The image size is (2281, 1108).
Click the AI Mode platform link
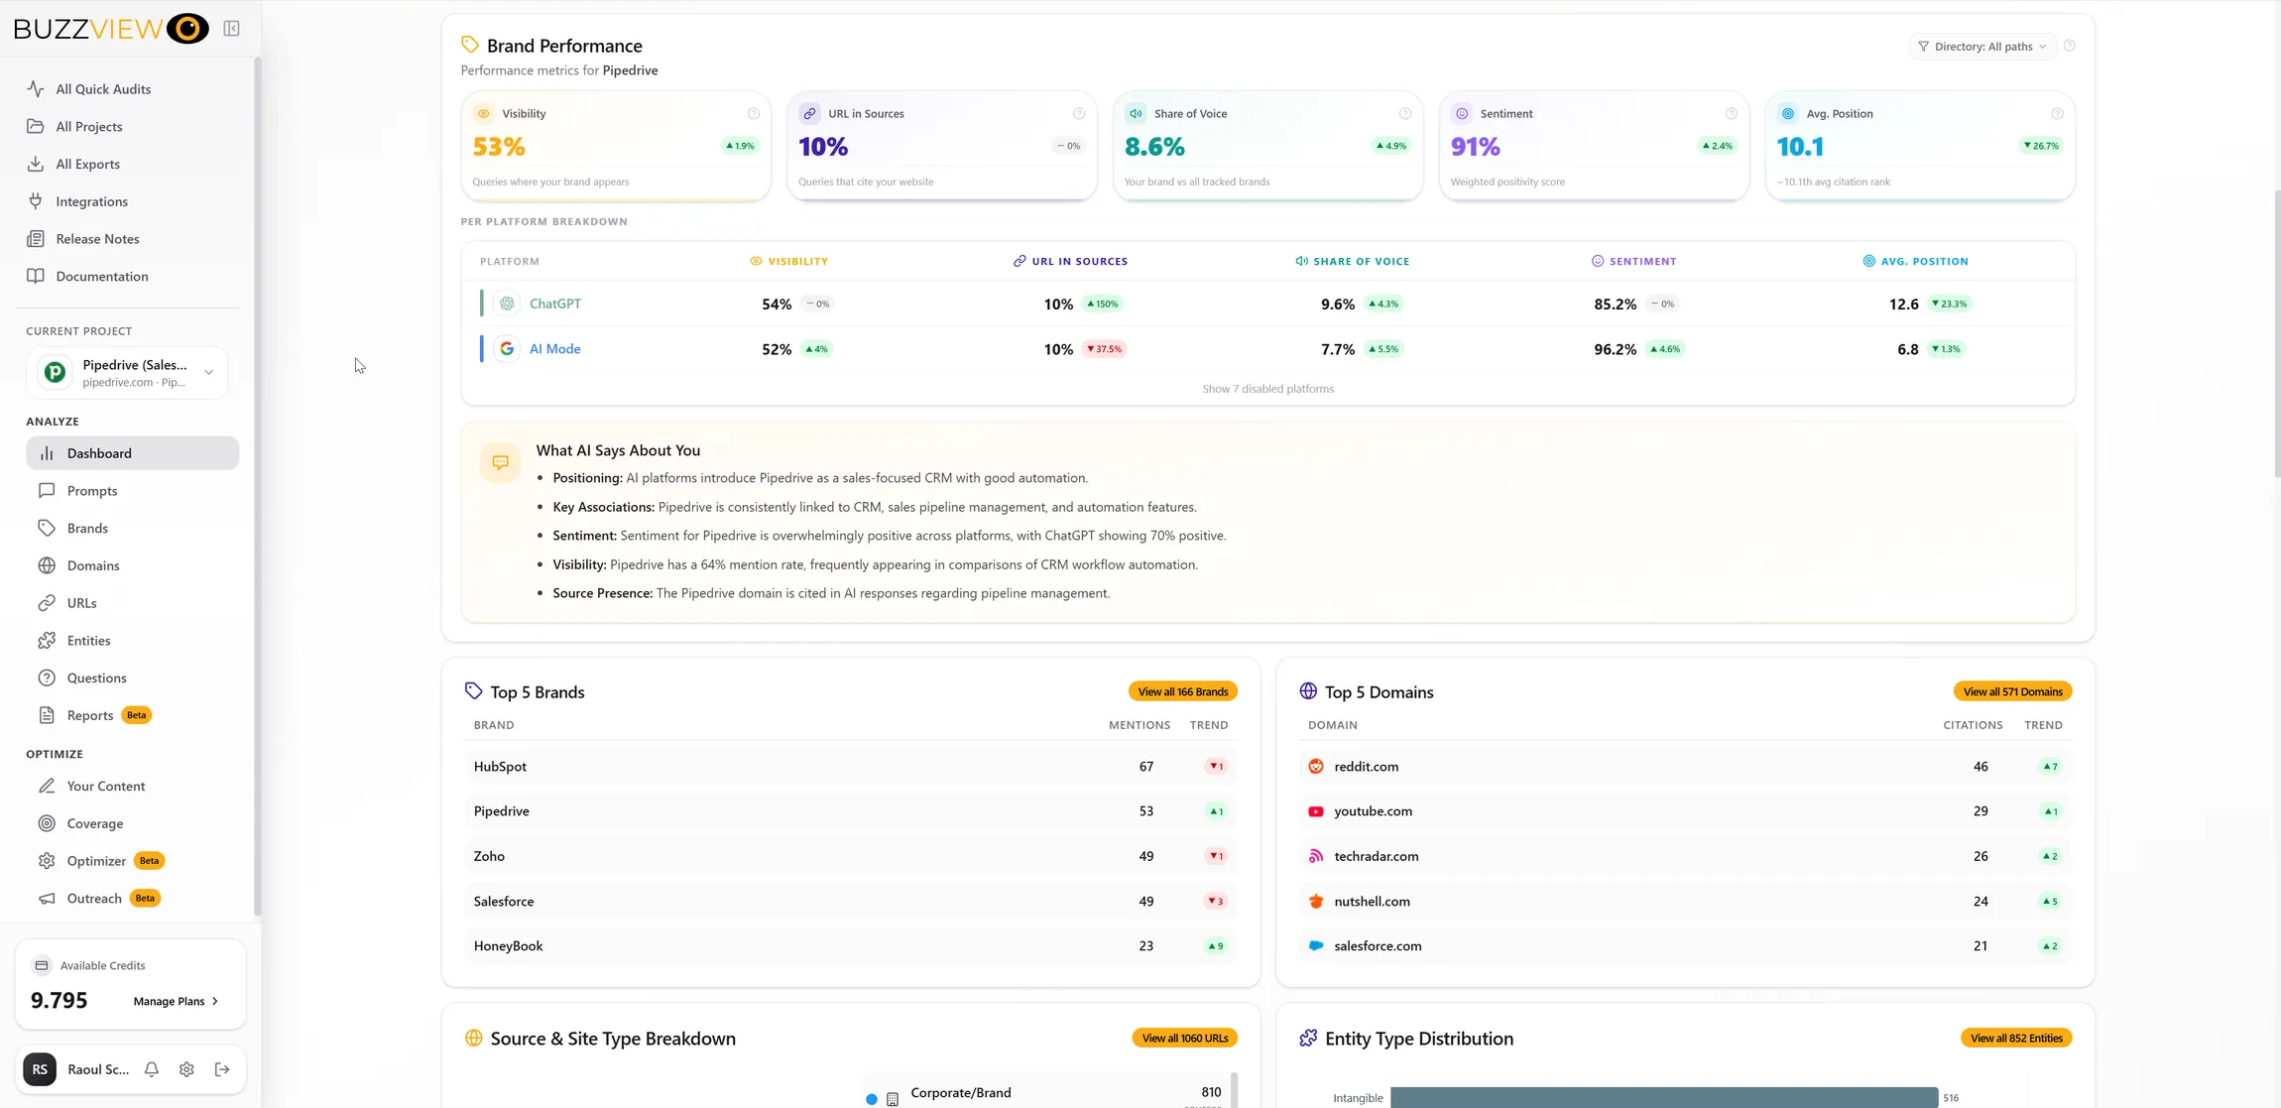555,349
